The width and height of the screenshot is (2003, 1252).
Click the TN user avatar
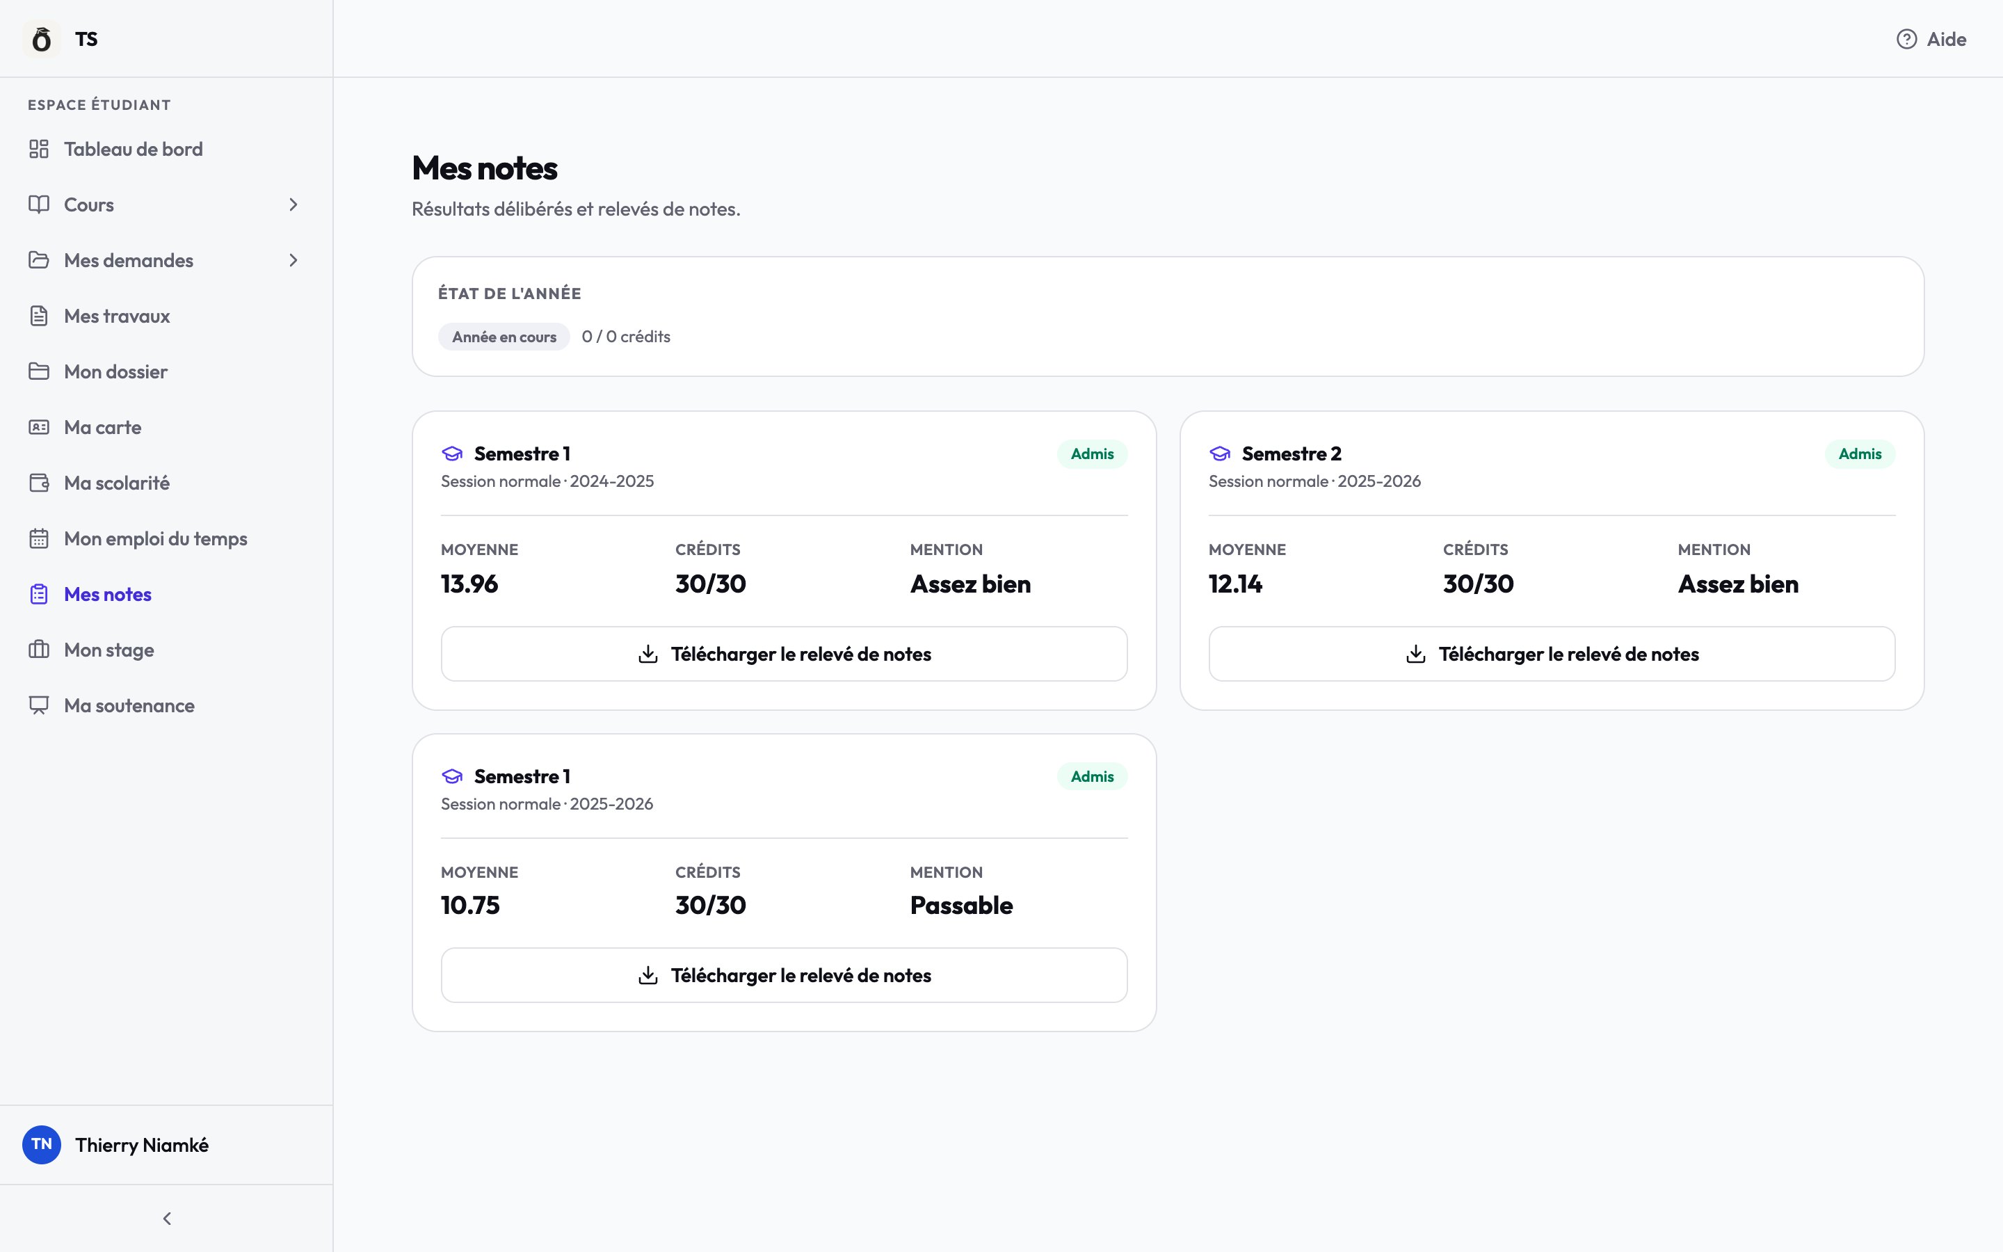pos(42,1144)
